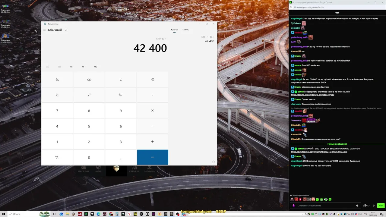Open Microsoft Edge from taskbar
386x217 pixels.
click(98, 214)
